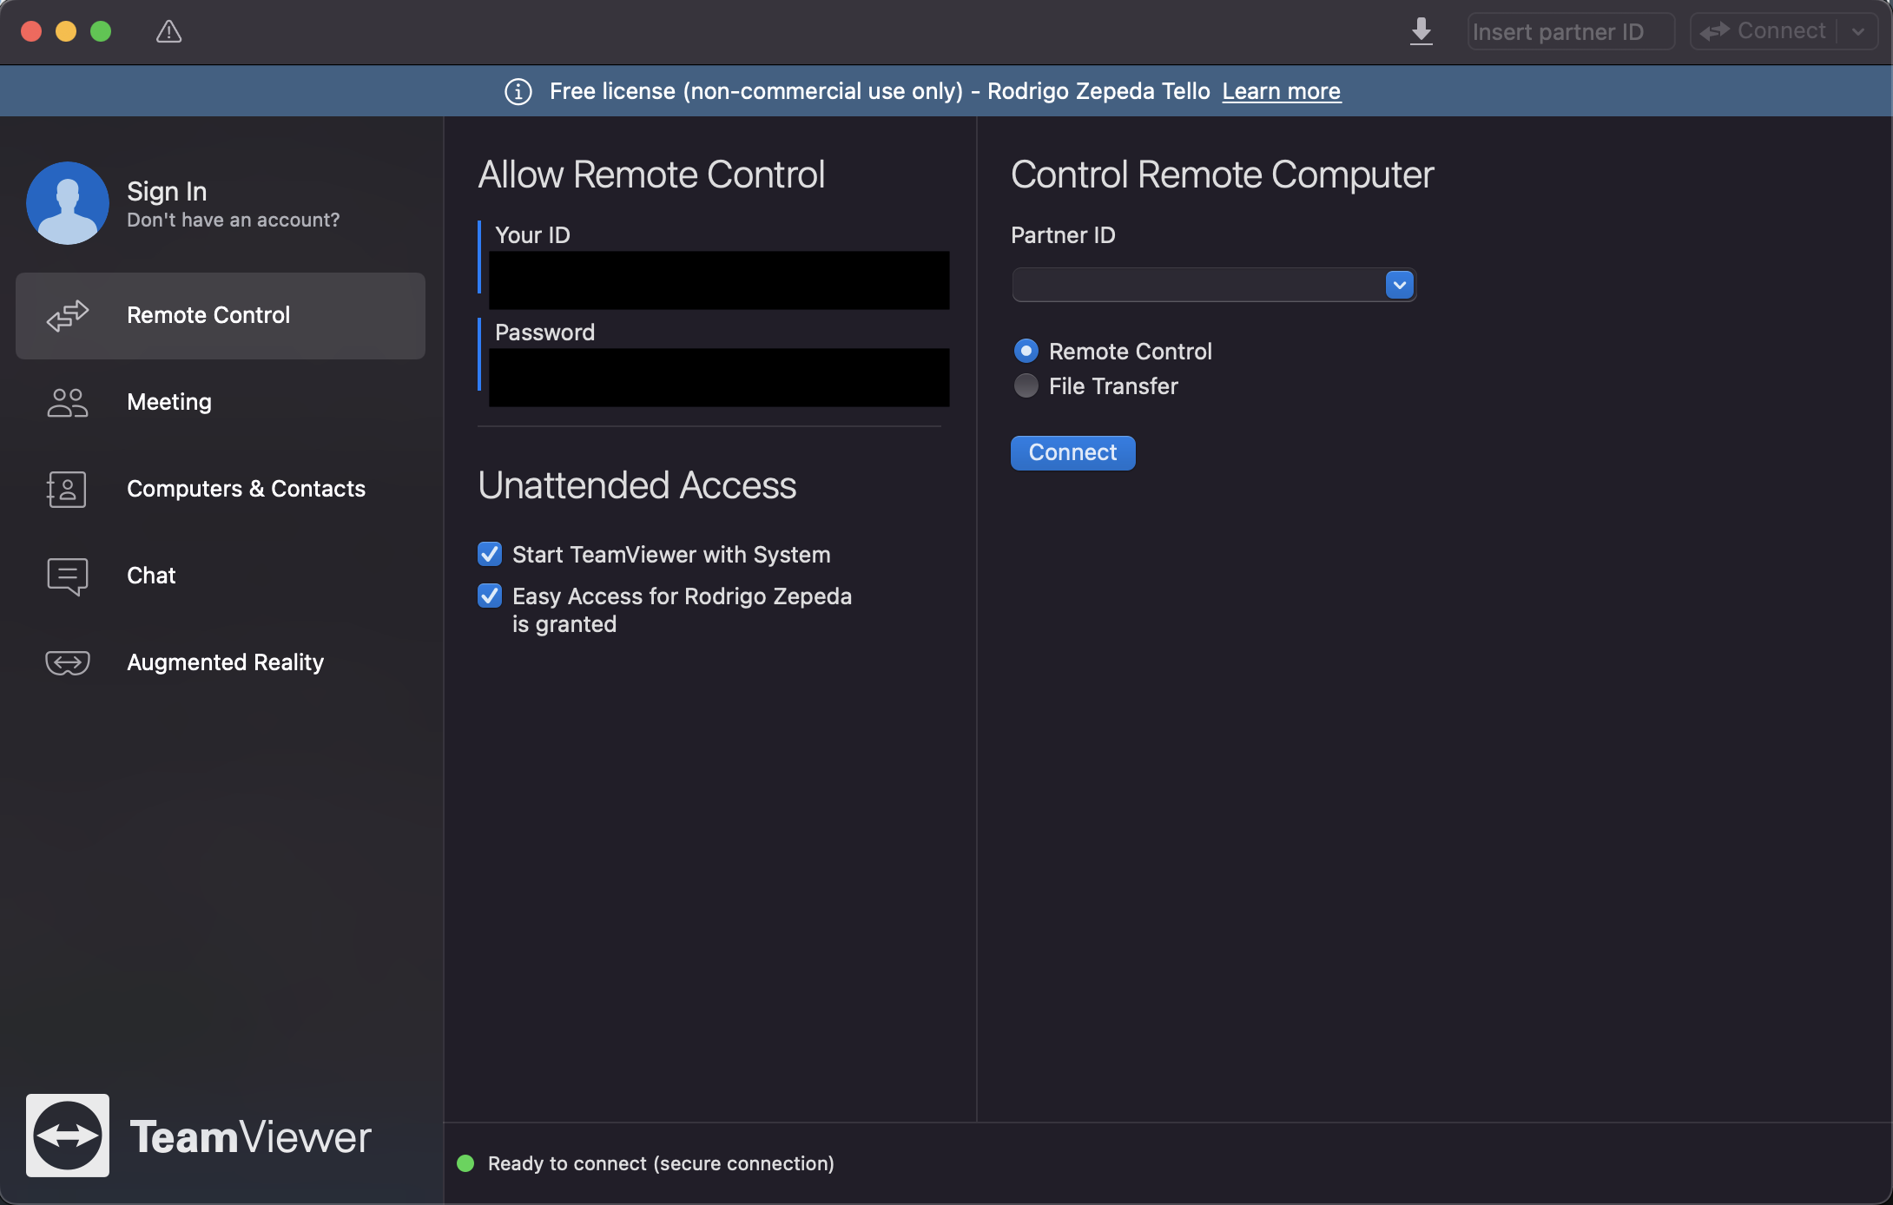Click the Unattended Access heading
This screenshot has height=1205, width=1893.
coord(637,485)
